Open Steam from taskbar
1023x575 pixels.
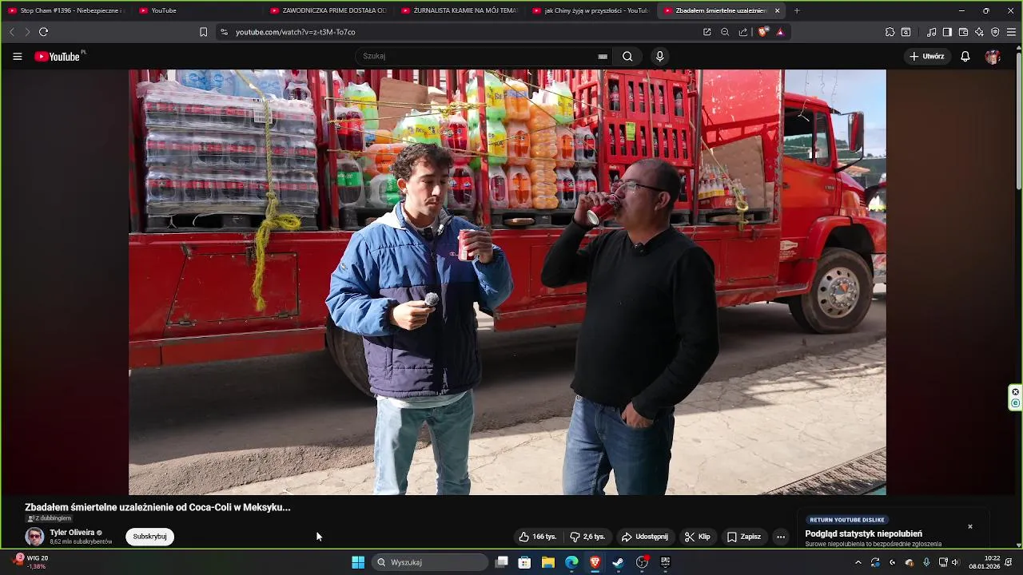(619, 562)
